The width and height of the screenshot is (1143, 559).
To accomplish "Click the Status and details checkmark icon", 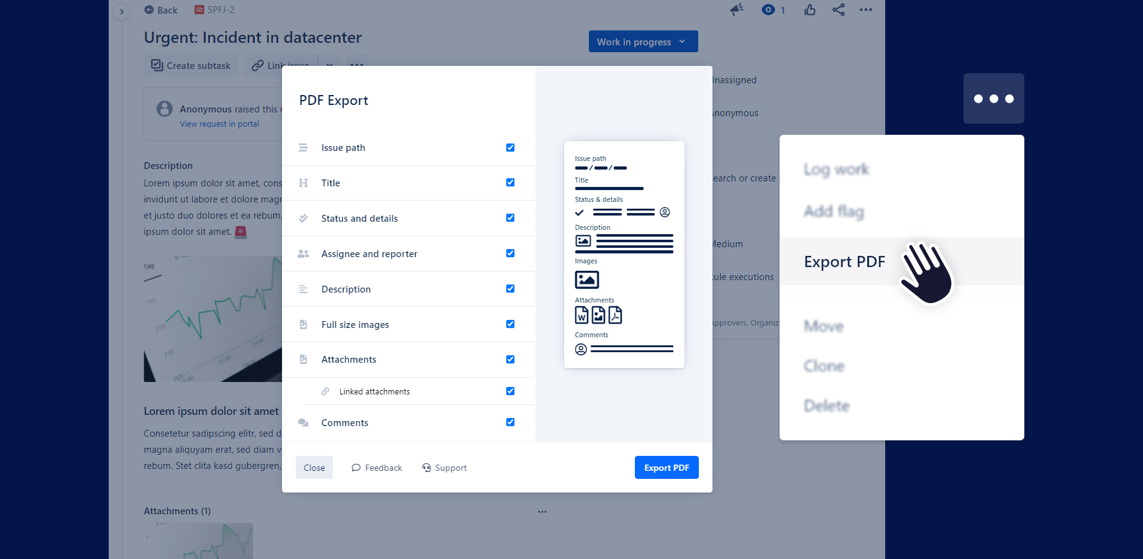I will pos(303,219).
